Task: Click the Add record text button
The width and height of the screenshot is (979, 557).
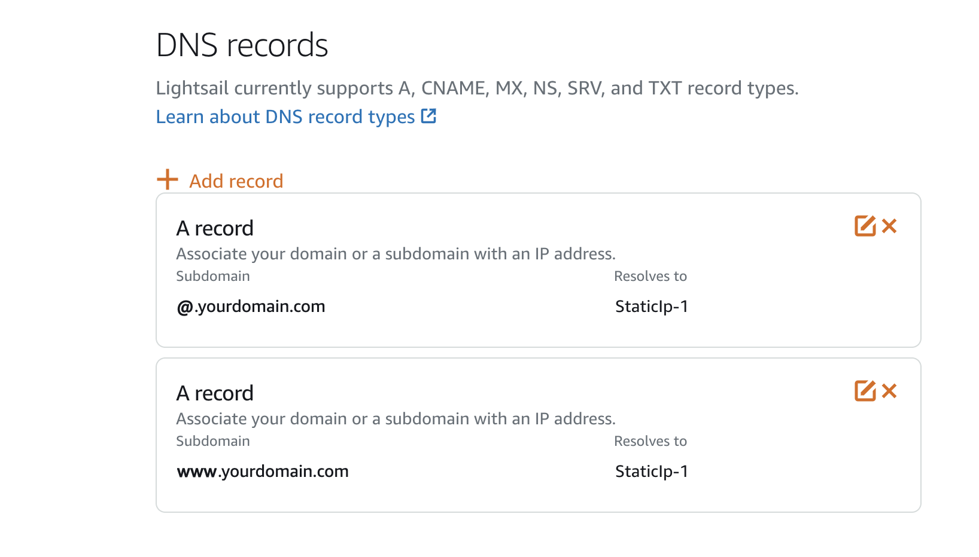Action: click(x=236, y=181)
